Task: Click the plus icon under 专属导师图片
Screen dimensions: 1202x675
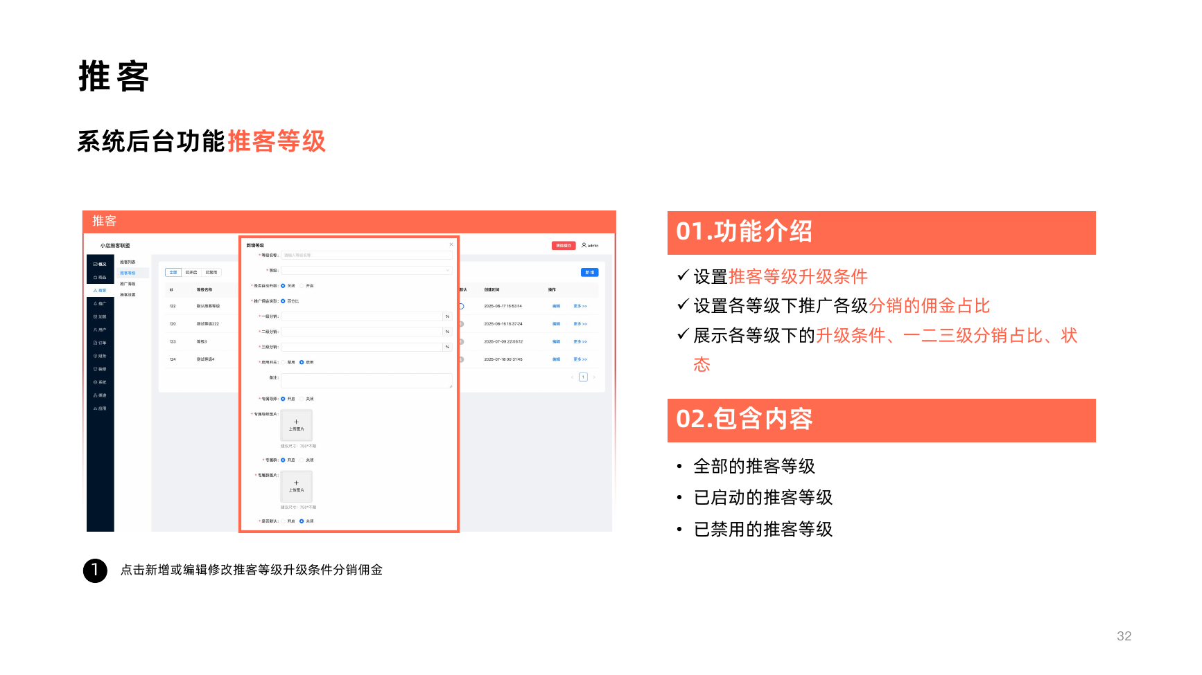Action: [x=296, y=422]
